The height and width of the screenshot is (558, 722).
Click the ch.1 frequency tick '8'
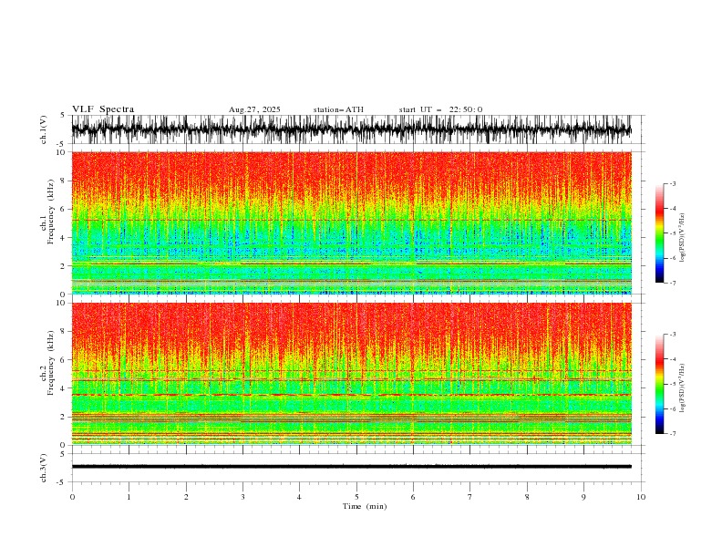coord(64,181)
